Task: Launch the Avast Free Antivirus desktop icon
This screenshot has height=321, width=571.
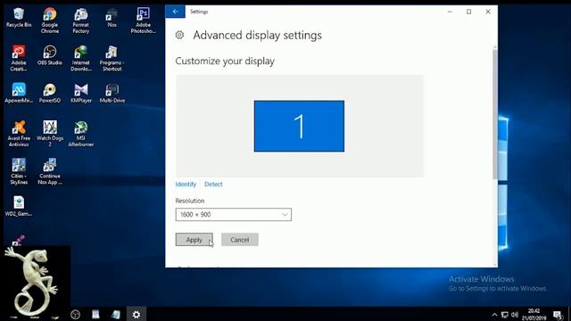Action: click(19, 134)
